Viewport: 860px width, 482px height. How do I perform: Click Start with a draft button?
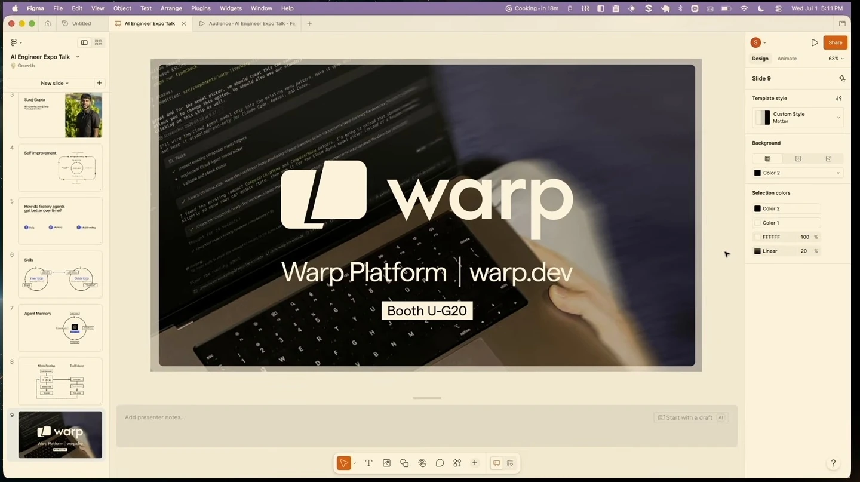tap(690, 417)
